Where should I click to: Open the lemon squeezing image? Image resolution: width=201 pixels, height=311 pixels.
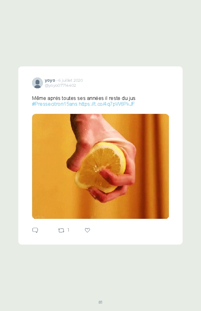point(100,166)
